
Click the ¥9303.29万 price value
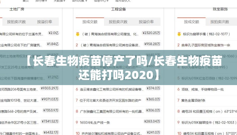[x=49, y=88]
